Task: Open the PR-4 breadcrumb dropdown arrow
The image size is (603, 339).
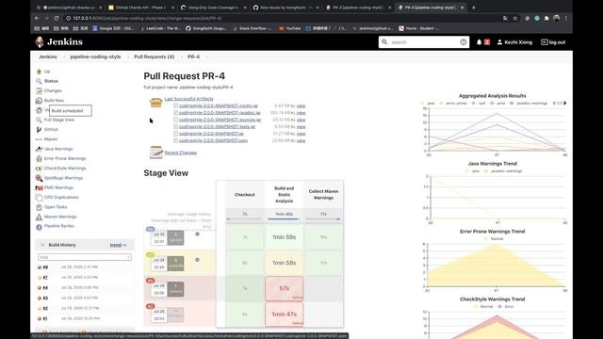Action: click(207, 56)
